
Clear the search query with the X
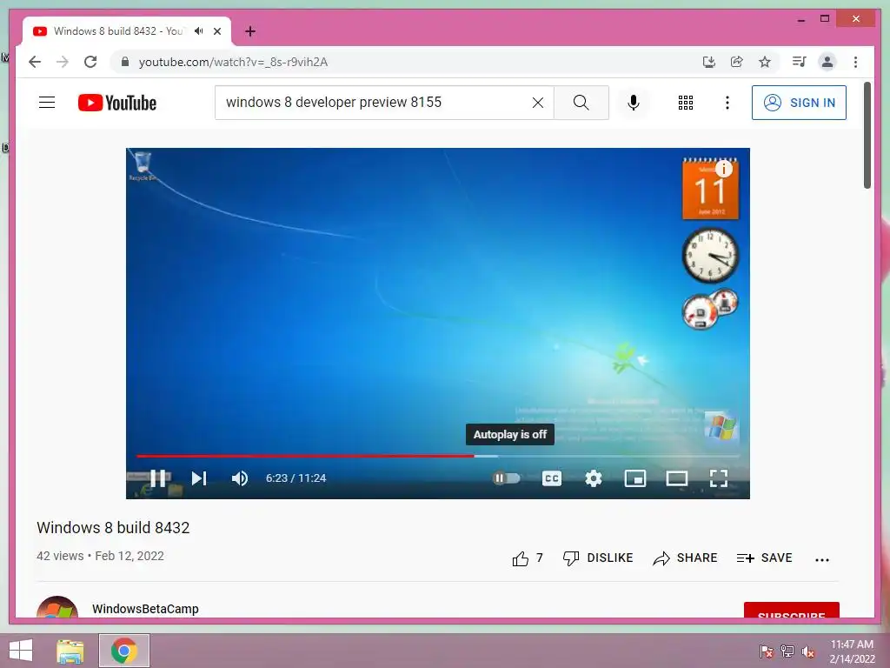point(537,103)
